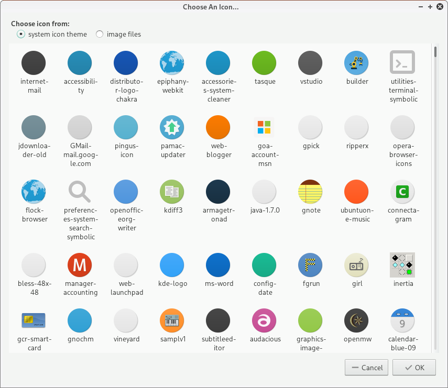
Task: Select the samplv1 keyboard icon
Action: [172, 320]
